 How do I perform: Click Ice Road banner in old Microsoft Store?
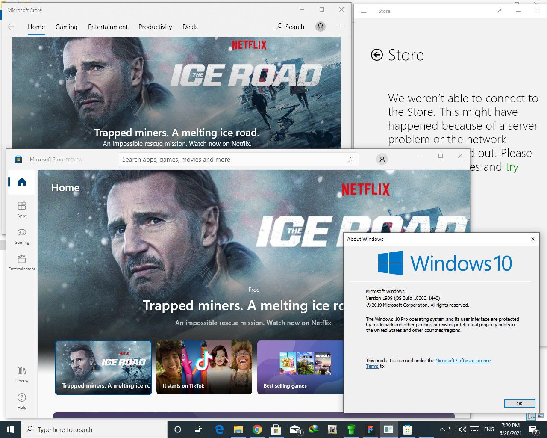(176, 93)
